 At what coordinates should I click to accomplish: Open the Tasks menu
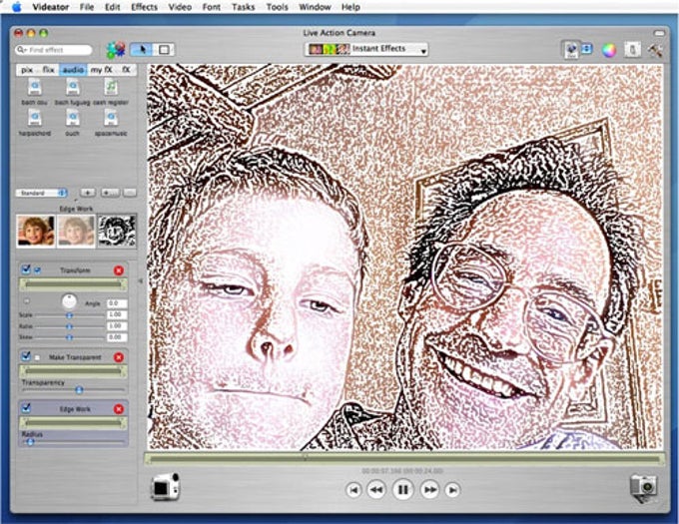click(243, 7)
